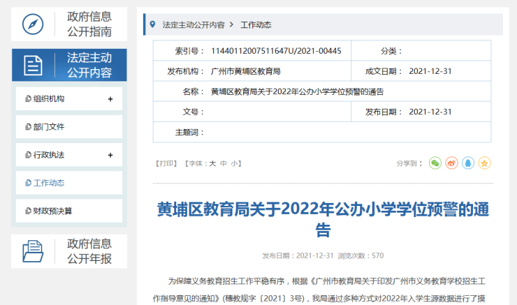
Task: Set font size to 中 (medium)
Action: tap(224, 163)
